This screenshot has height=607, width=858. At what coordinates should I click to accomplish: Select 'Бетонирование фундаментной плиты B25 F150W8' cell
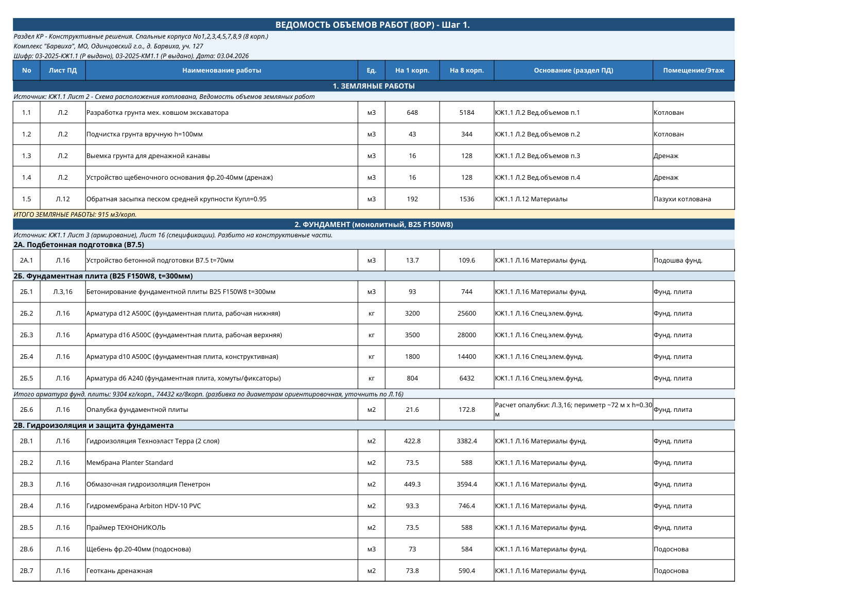pyautogui.click(x=222, y=291)
